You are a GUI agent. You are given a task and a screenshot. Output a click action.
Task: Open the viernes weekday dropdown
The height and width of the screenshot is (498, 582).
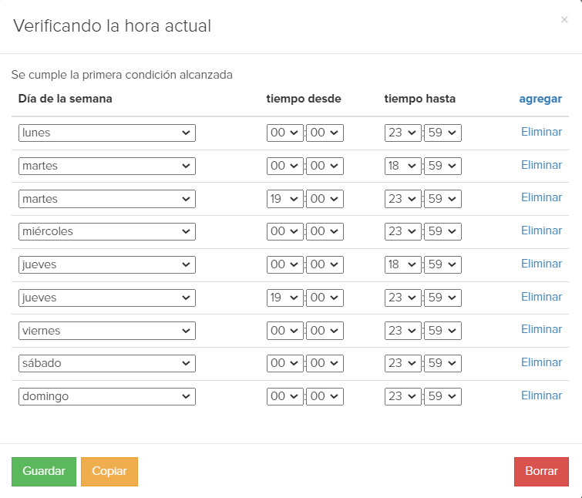107,331
